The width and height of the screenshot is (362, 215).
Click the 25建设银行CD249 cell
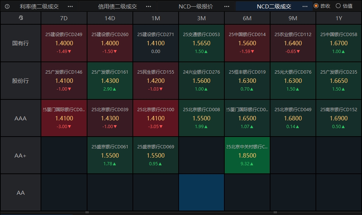pyautogui.click(x=64, y=43)
